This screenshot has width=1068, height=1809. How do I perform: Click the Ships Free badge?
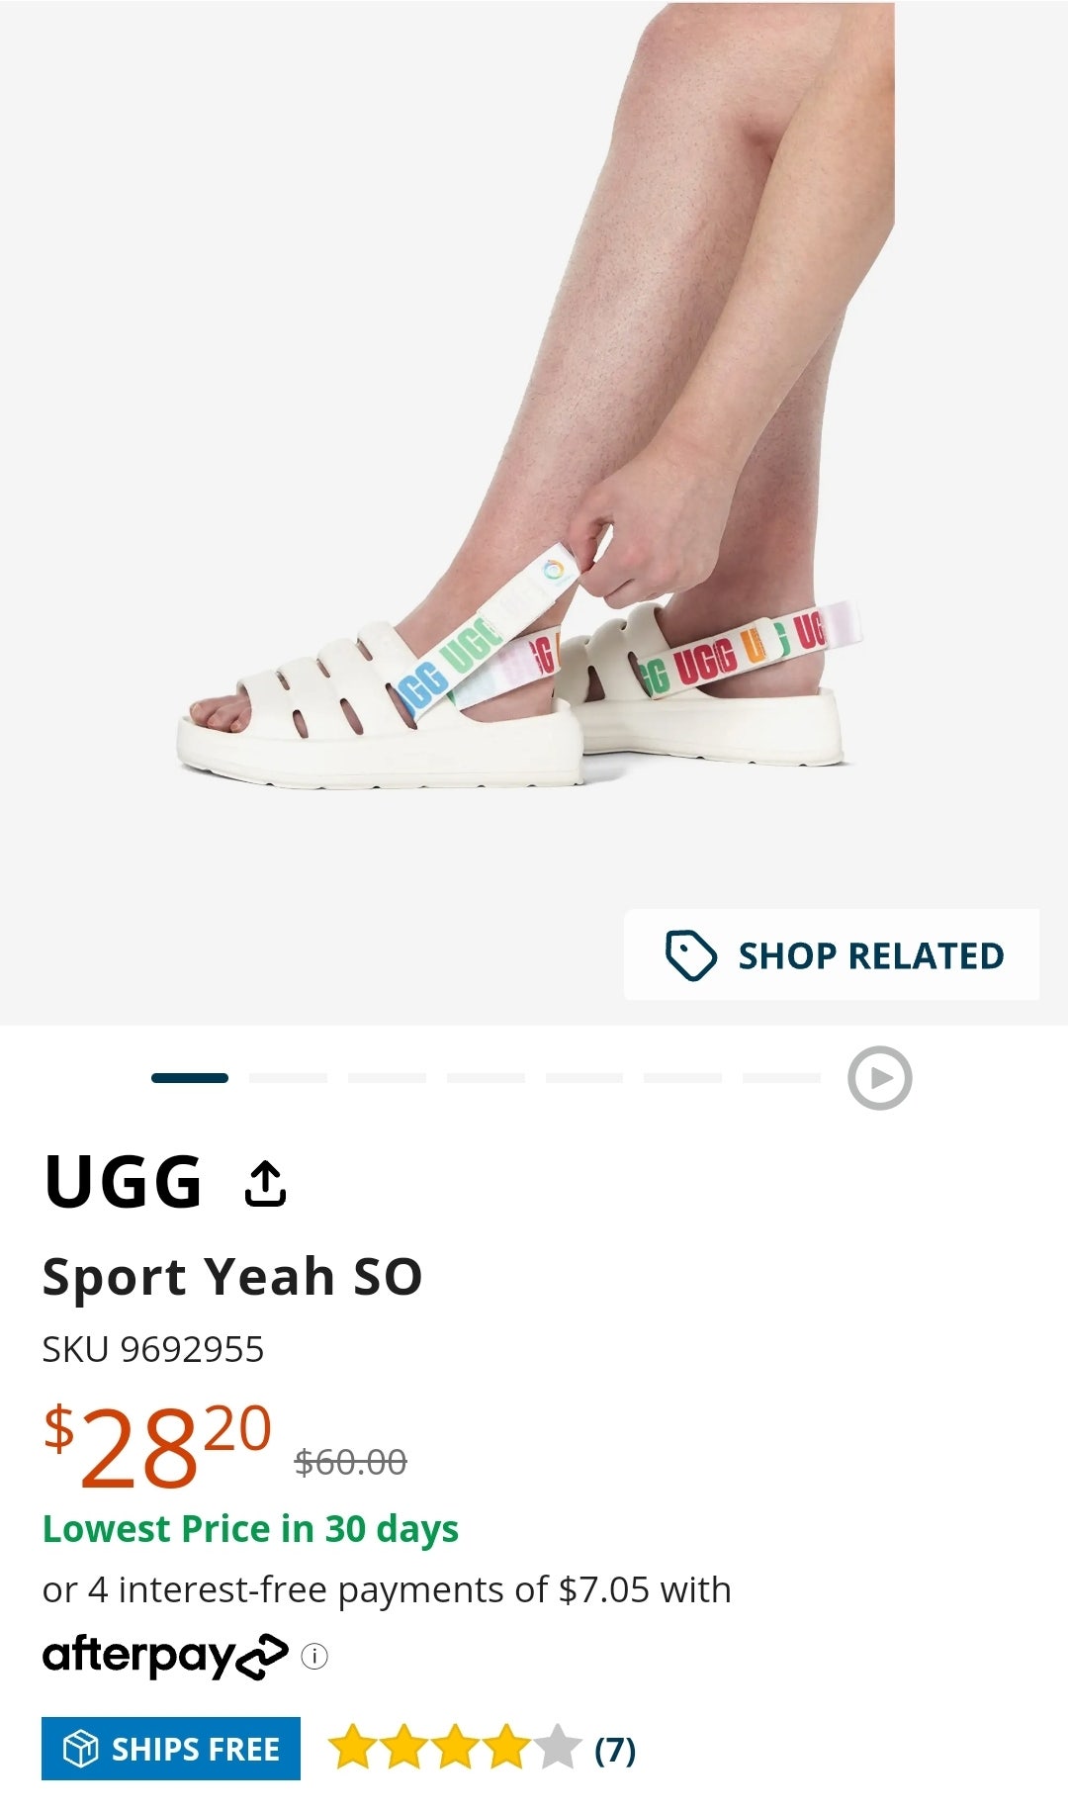point(171,1749)
